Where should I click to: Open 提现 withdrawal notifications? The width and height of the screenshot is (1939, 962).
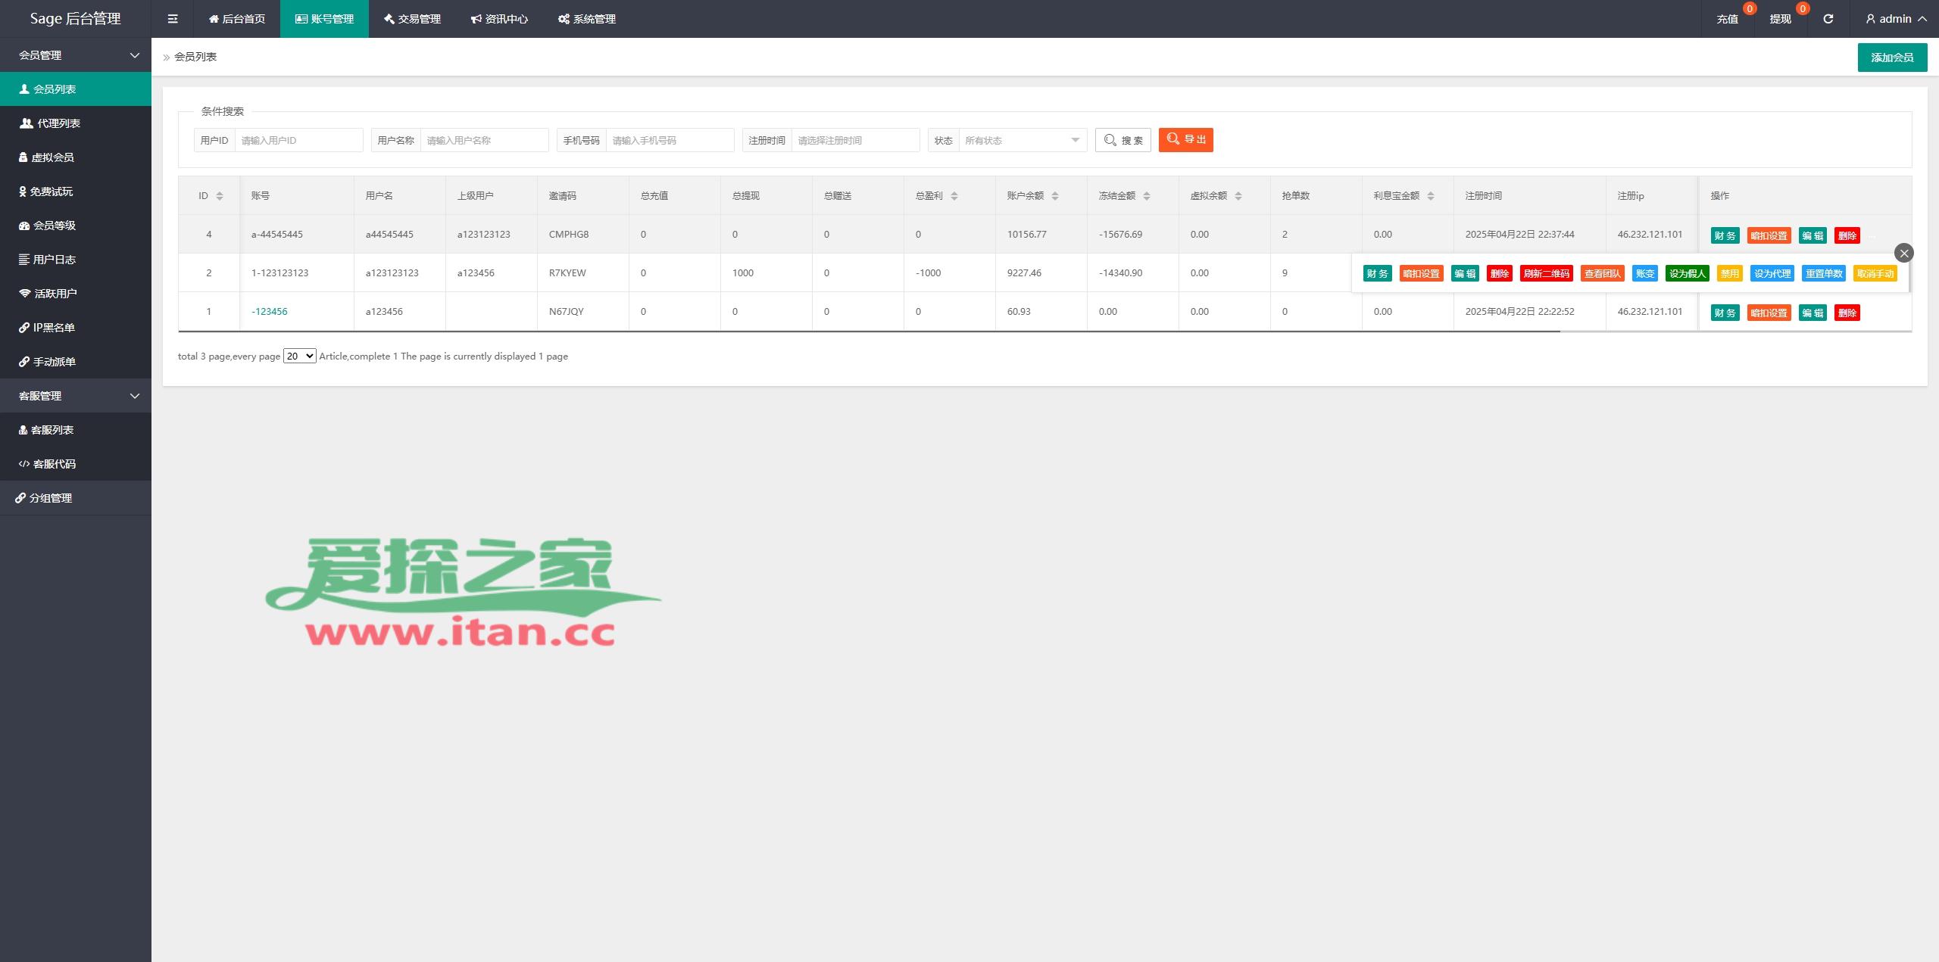pos(1780,19)
